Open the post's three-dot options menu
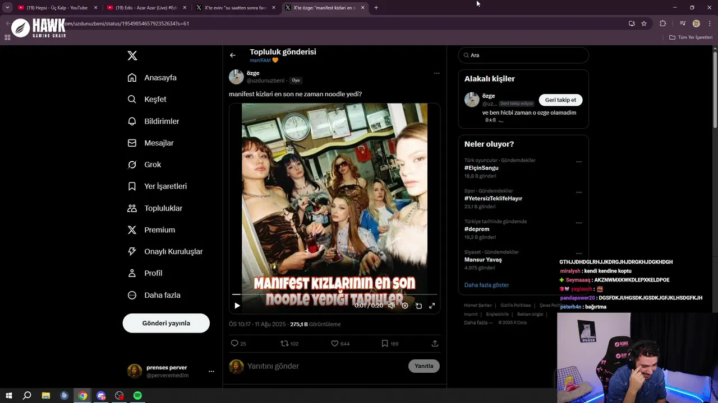718x403 pixels. tap(436, 73)
